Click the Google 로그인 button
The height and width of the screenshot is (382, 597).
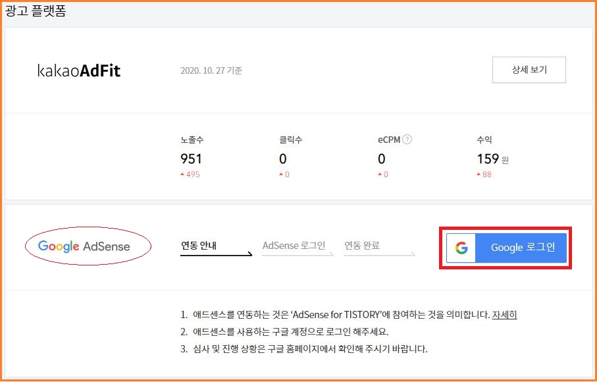[x=506, y=248]
